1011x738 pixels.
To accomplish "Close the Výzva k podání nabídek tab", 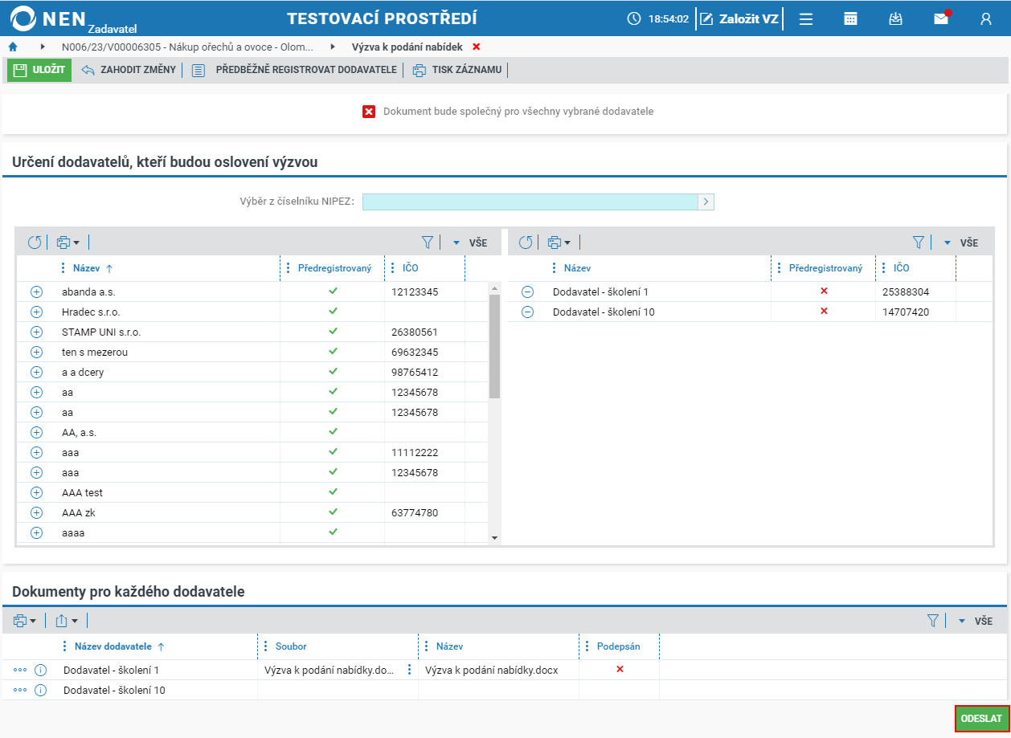I will click(477, 47).
